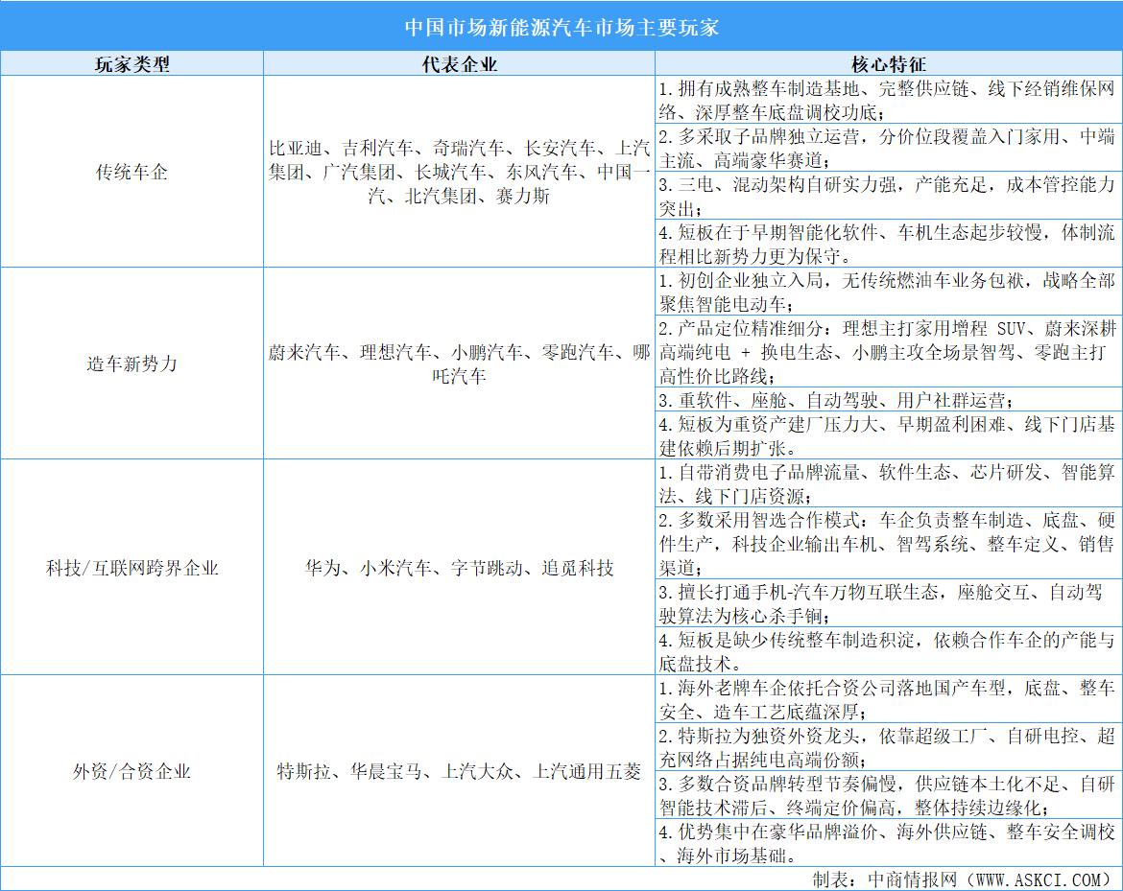Click feature 4 about 早期智能化软件 shortcoming
Image resolution: width=1123 pixels, height=891 pixels.
(888, 244)
